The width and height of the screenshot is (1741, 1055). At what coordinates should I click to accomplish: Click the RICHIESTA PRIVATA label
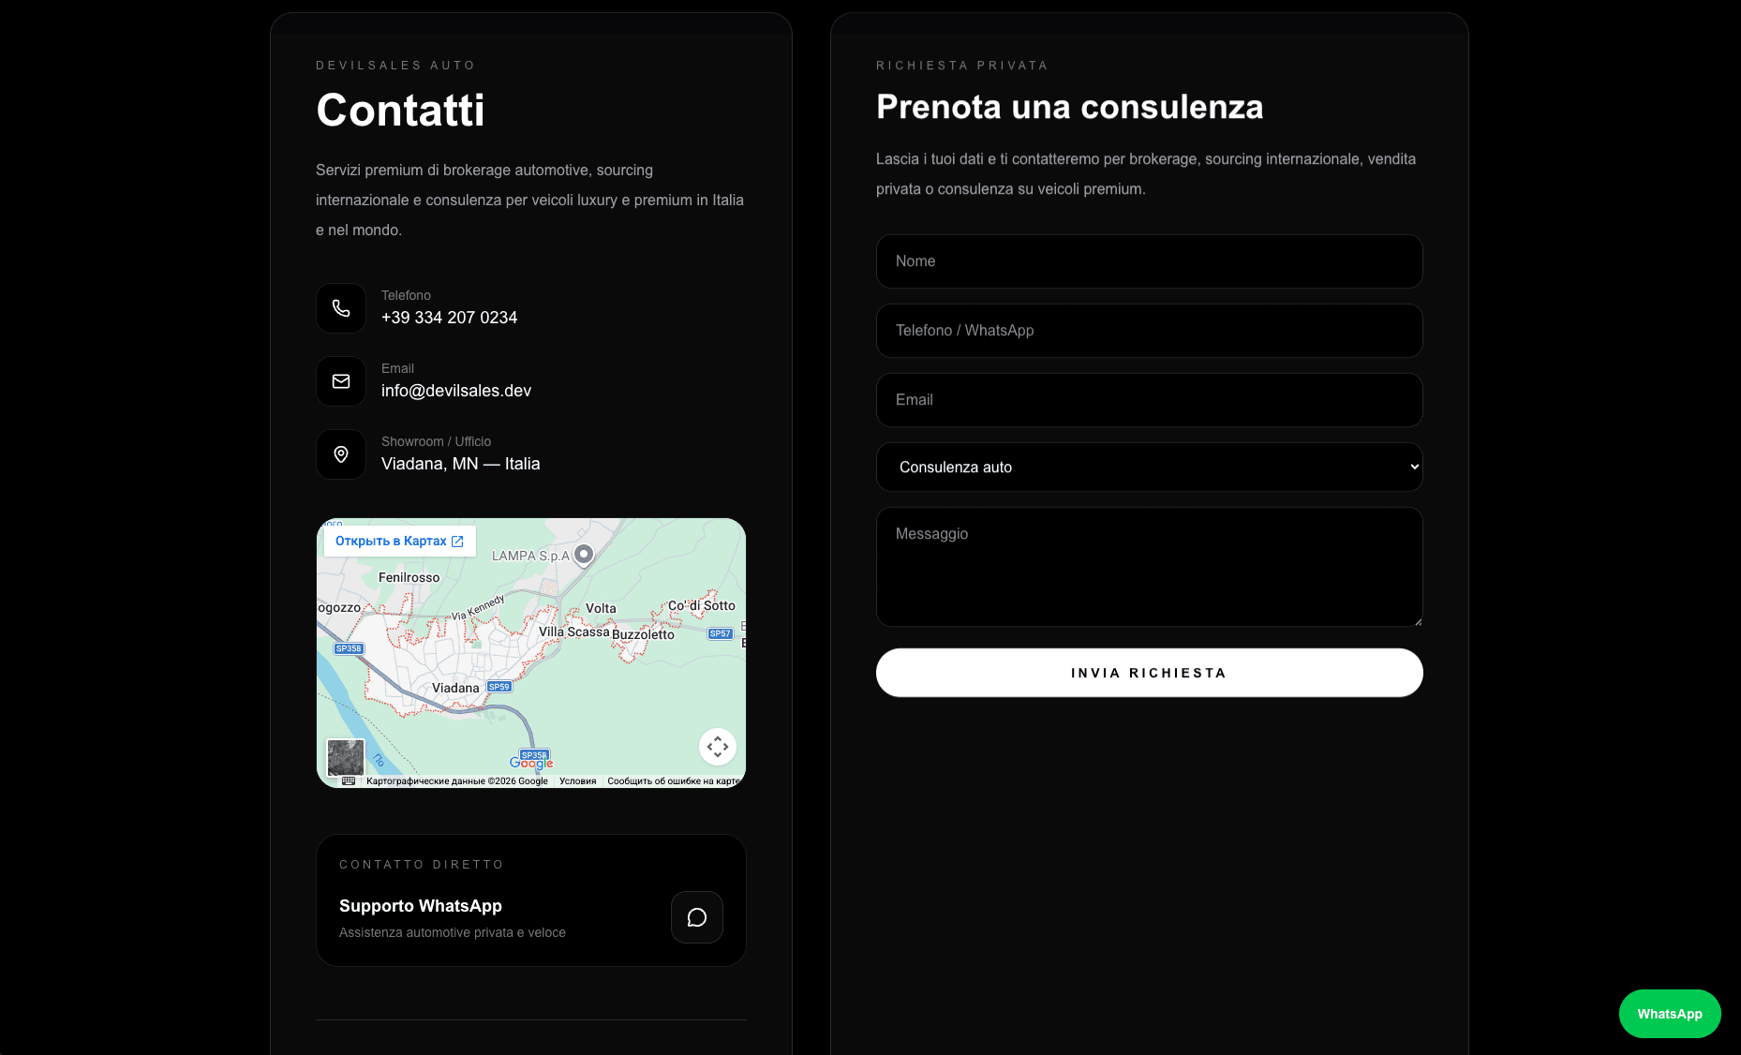tap(962, 66)
